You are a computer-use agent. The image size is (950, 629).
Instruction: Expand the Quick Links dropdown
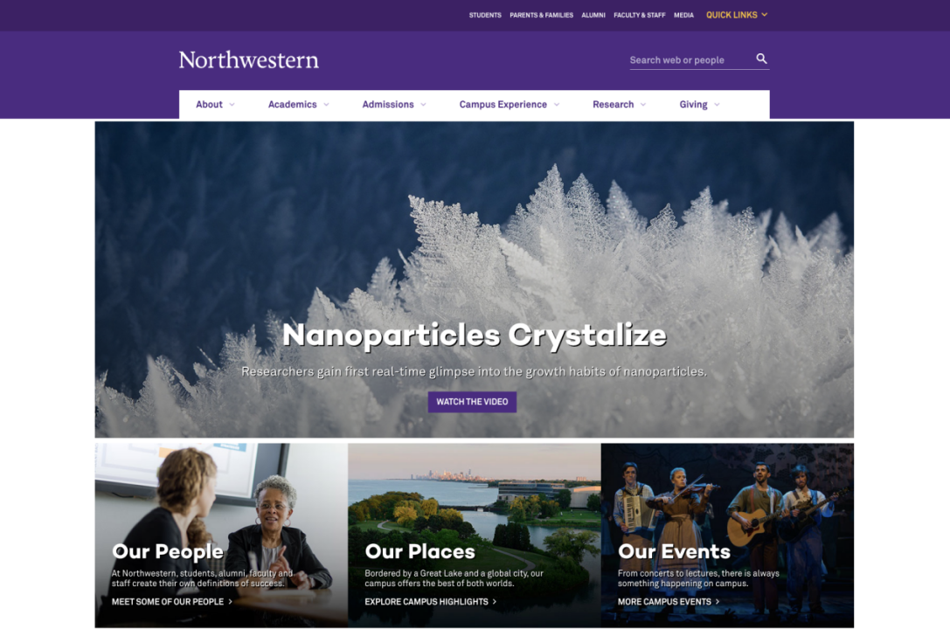(737, 15)
